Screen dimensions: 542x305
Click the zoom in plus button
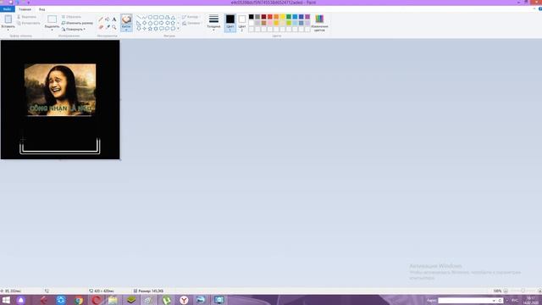[539, 291]
